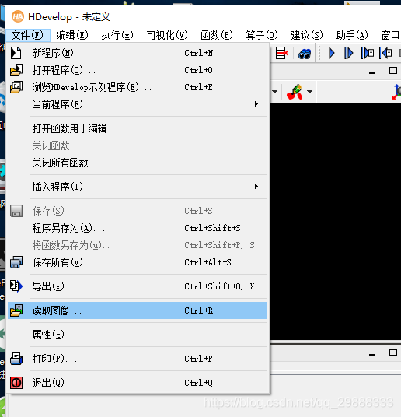Choose 属性(t) menu entry
Viewport: 401px width, 417px height.
click(137, 335)
